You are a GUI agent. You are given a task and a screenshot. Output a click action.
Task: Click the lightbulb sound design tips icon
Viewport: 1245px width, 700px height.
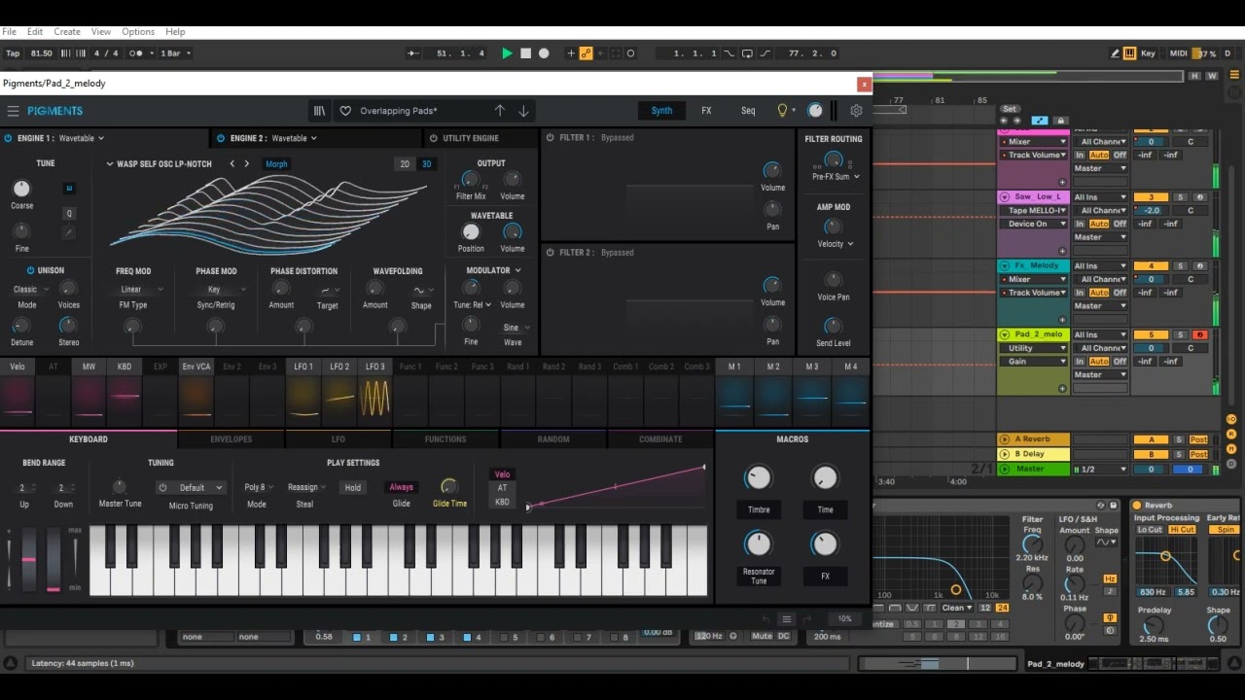782,111
